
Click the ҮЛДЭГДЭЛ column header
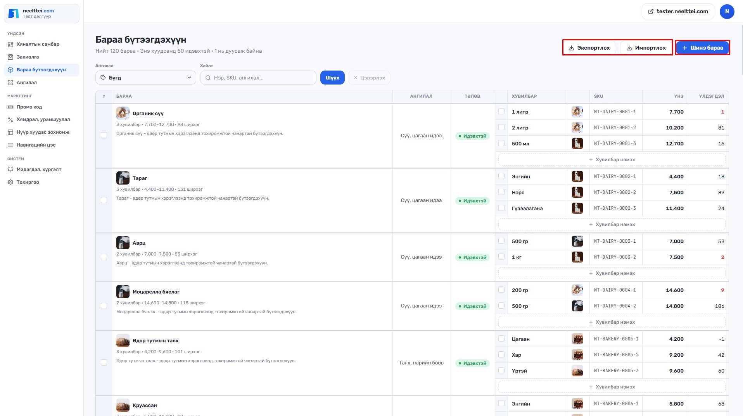tap(712, 96)
